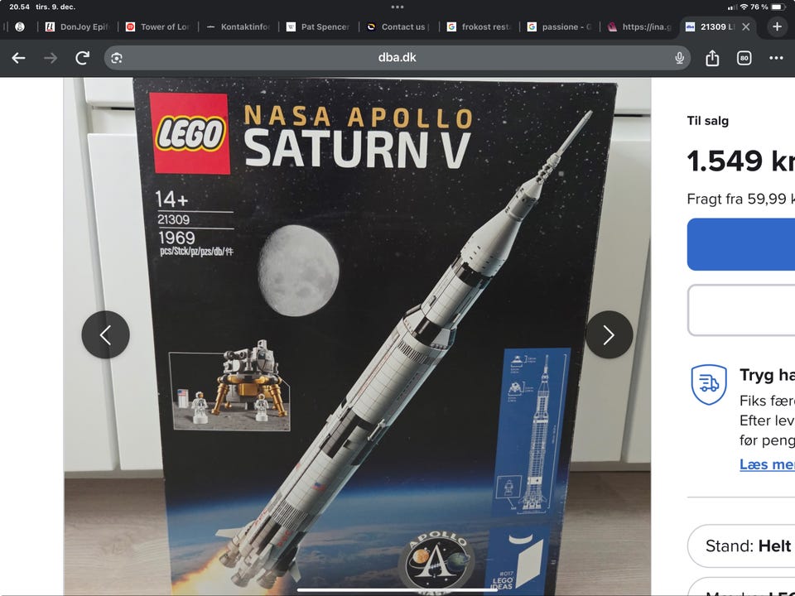
Task: Tap the microphone voice search icon
Action: point(679,58)
